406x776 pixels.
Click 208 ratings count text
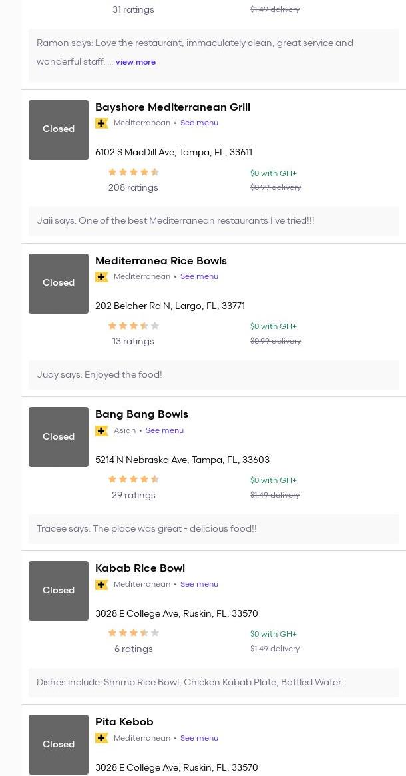pyautogui.click(x=133, y=188)
